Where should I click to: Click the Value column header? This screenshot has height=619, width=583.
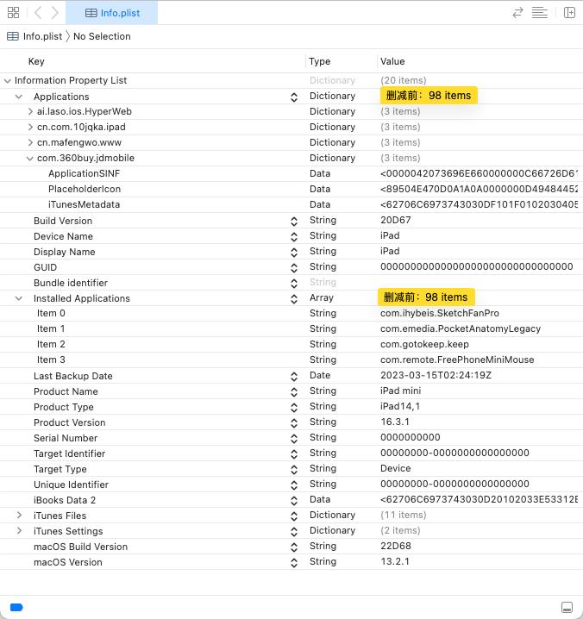coord(392,61)
